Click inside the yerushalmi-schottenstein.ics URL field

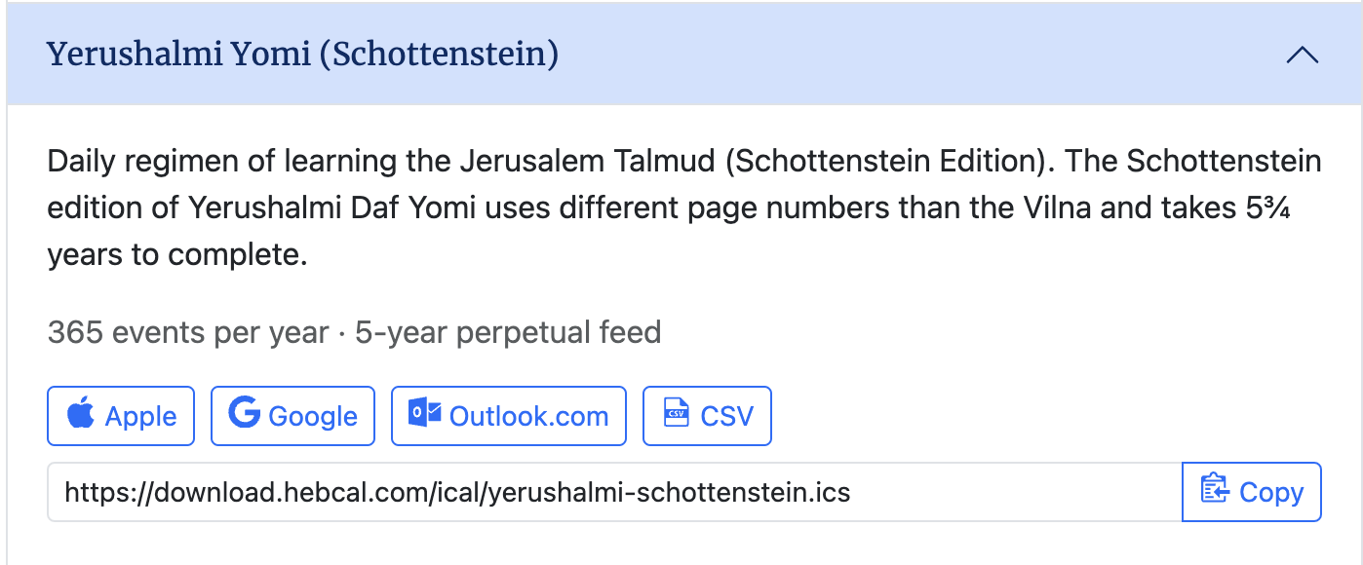(x=614, y=492)
